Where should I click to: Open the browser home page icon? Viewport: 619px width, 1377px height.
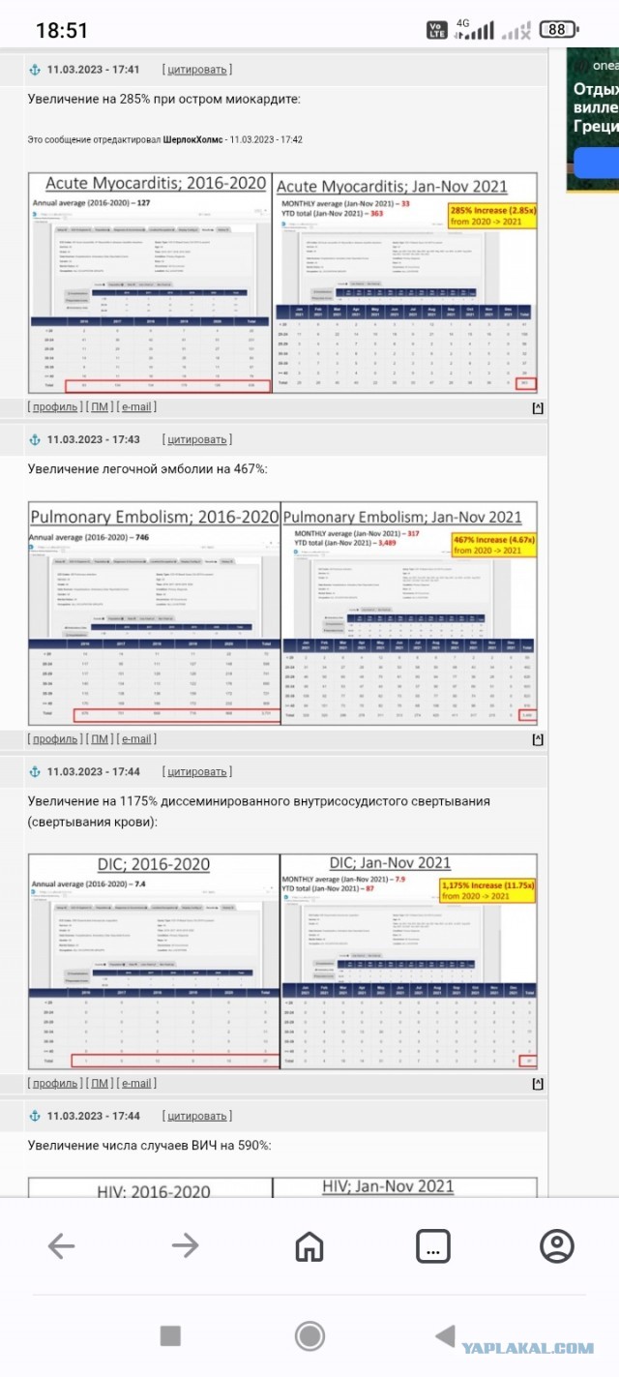coord(309,1246)
